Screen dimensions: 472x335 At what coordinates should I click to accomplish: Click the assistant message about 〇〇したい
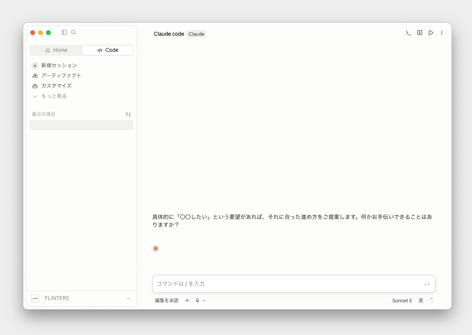(x=292, y=221)
